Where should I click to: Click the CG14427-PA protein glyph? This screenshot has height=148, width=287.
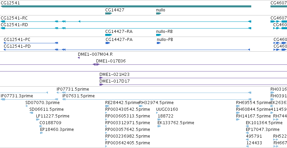coord(108,43)
